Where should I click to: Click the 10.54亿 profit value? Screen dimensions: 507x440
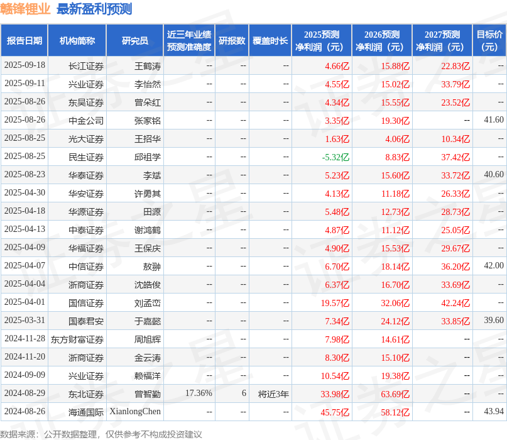click(x=335, y=376)
